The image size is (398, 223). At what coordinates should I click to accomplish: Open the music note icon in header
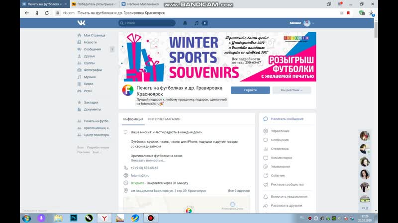197,23
